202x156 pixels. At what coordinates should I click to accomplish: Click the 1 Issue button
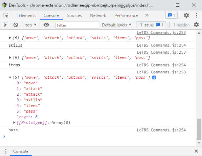(151, 25)
